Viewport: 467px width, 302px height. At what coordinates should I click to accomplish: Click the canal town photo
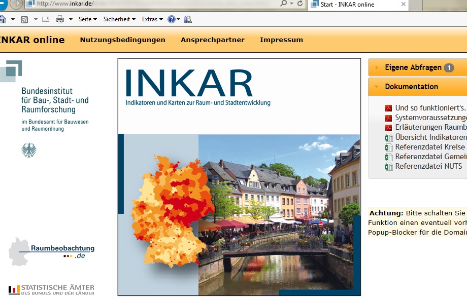coord(279,215)
